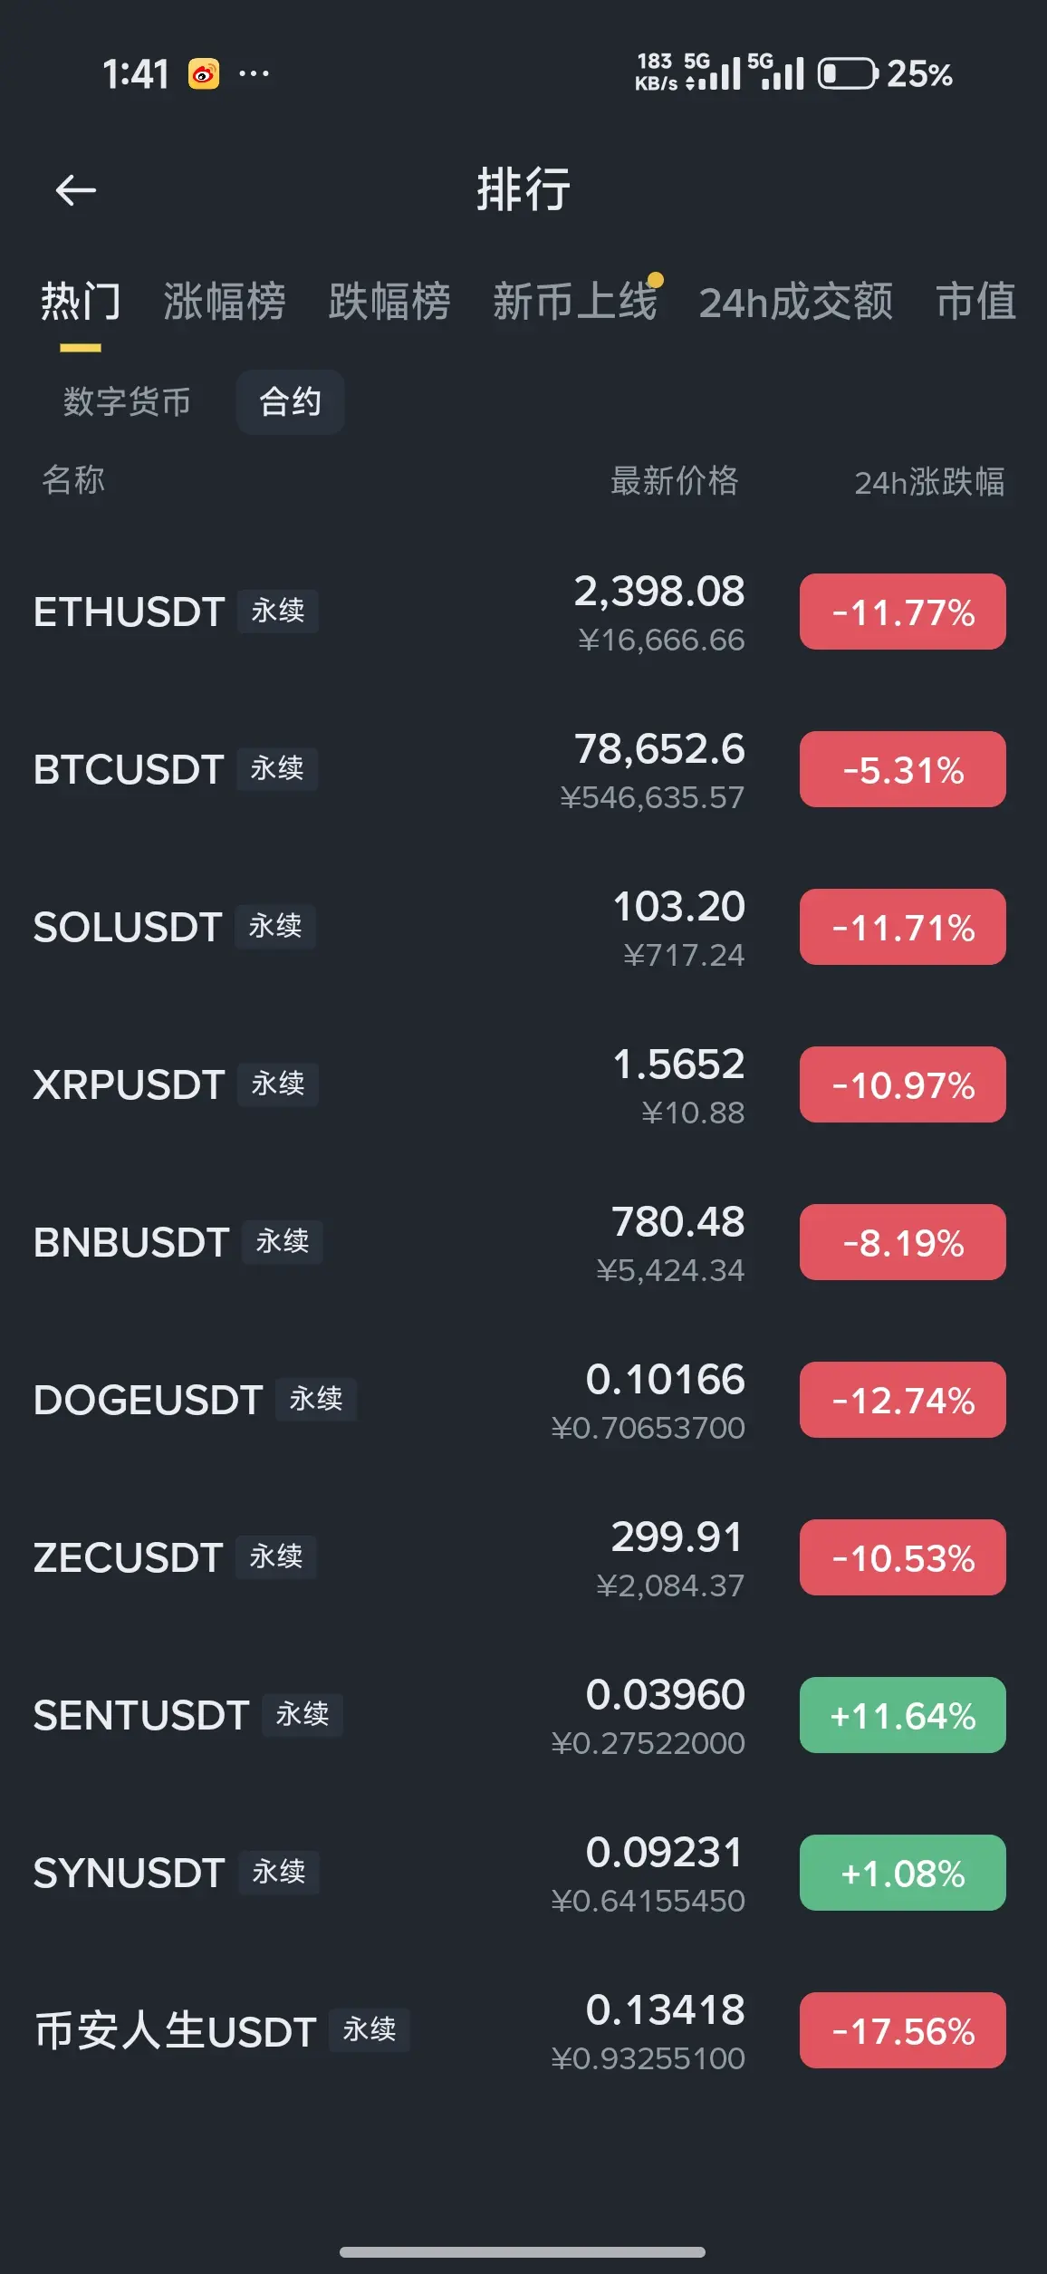Screen dimensions: 1047x2274
Task: Tap the battery icon in status bar
Action: [848, 73]
